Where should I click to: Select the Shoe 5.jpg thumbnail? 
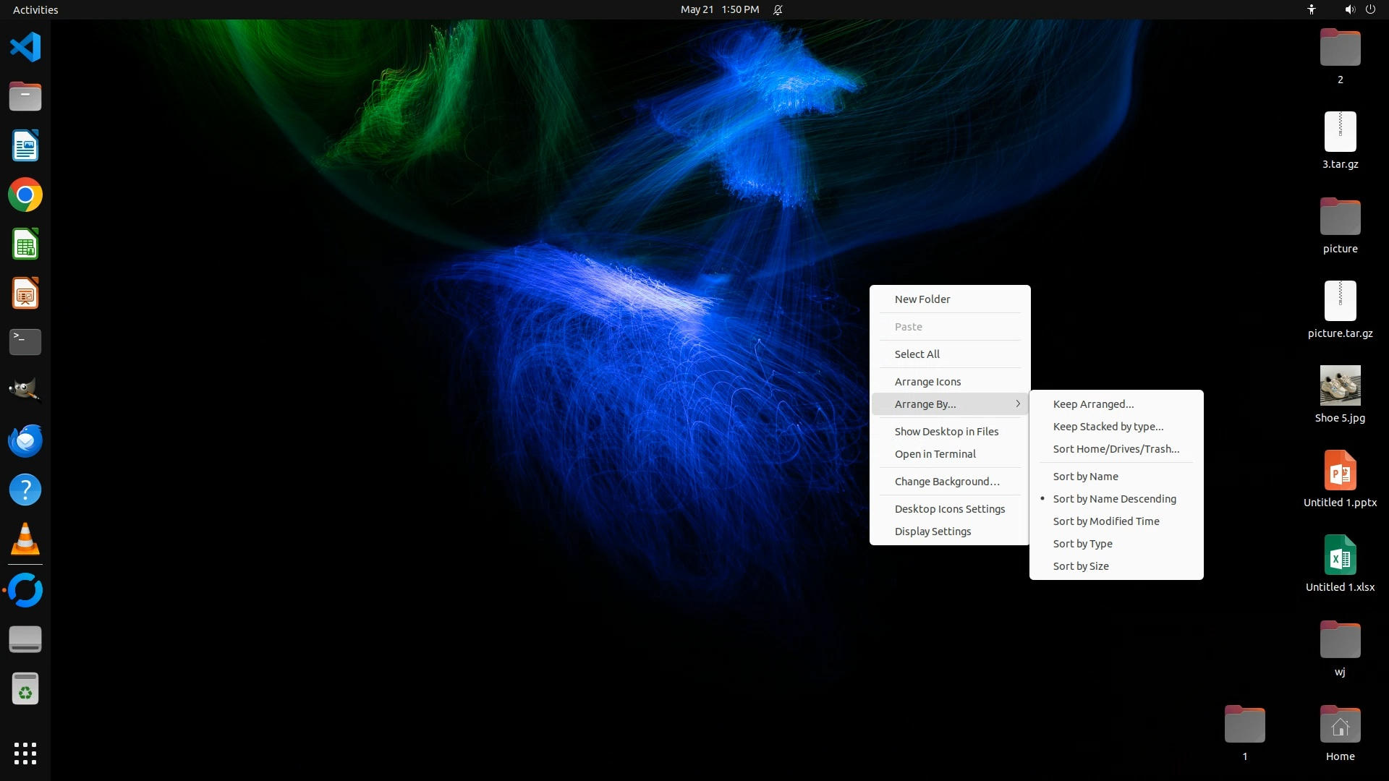tap(1340, 385)
